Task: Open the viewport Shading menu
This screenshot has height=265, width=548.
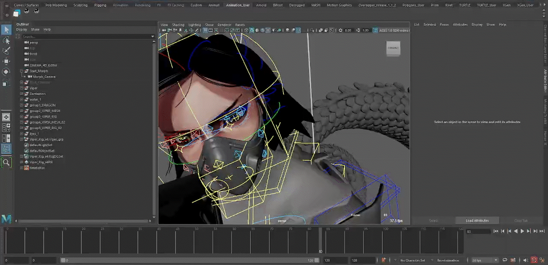Action: (x=178, y=25)
